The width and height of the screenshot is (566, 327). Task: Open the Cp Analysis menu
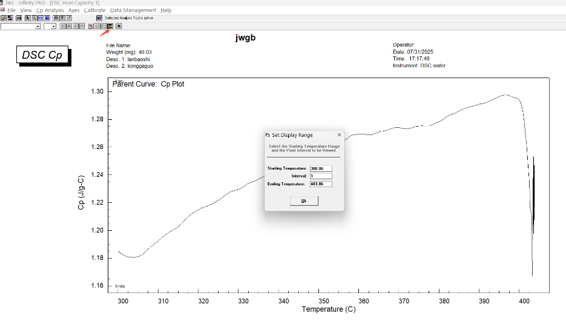50,10
